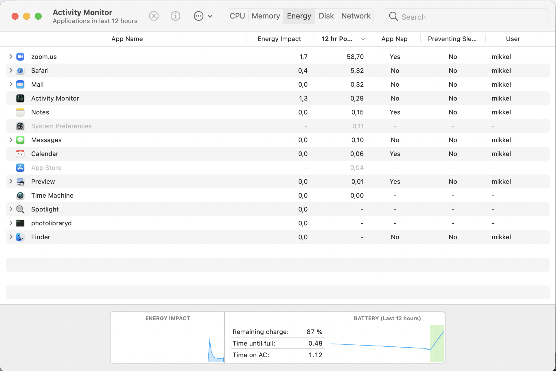The image size is (556, 371).
Task: Expand the Mail process group
Action: coord(11,84)
